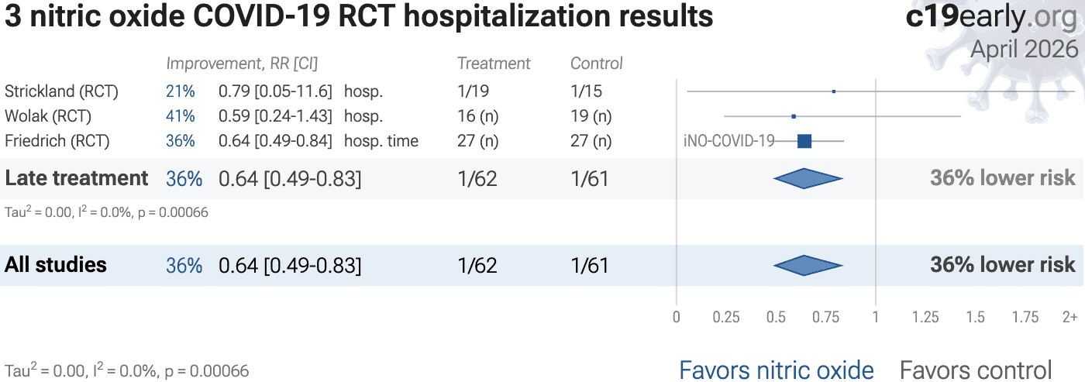This screenshot has height=382, width=1085.
Task: Click the Late treatment row heading
Action: point(76,178)
